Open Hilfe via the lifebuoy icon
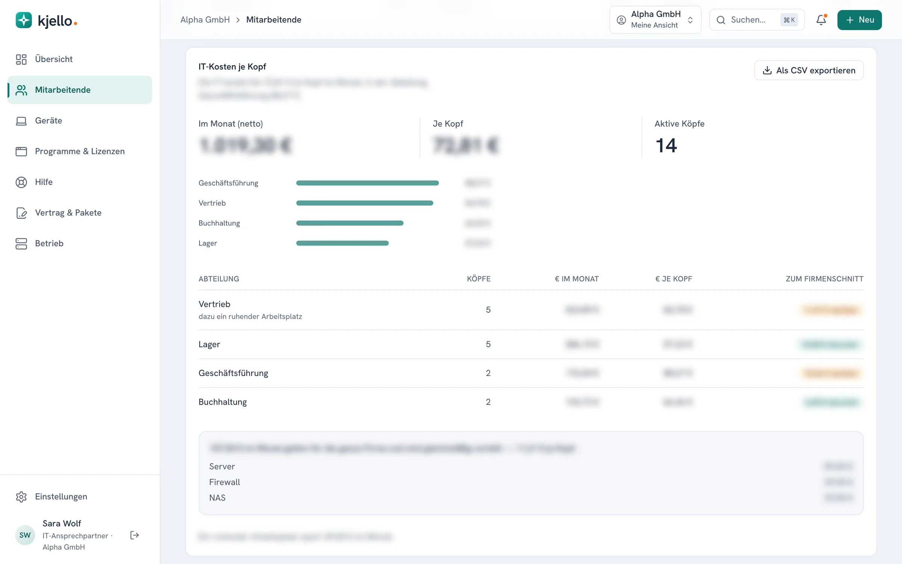Screen dimensions: 902x564 pos(21,182)
